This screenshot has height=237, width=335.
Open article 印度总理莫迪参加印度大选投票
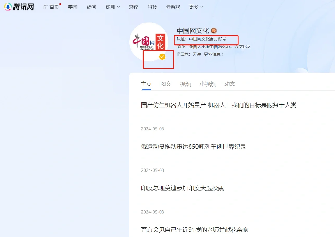click(182, 188)
